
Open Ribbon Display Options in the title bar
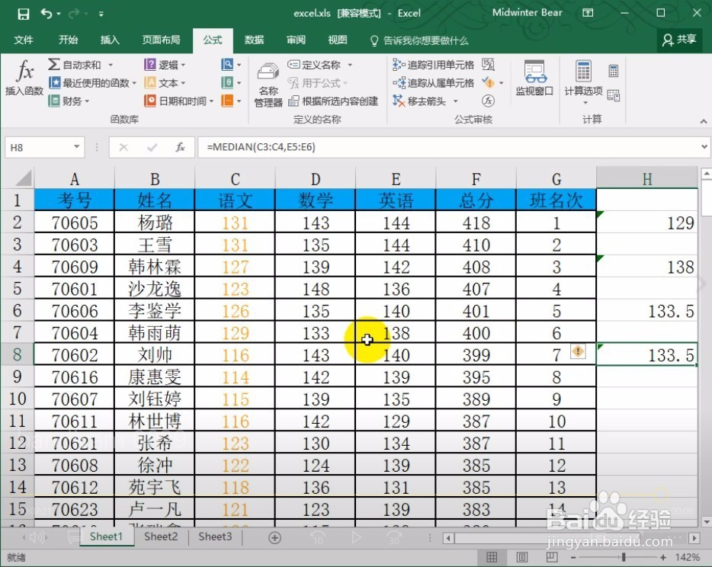coord(588,13)
